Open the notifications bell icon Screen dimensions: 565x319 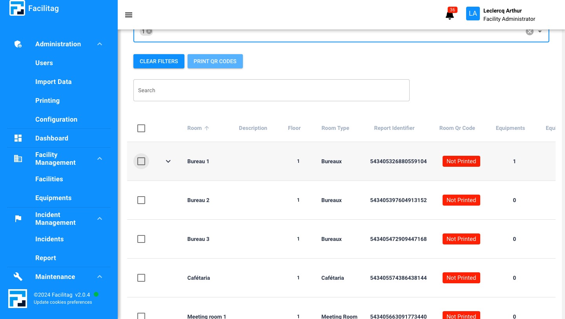450,15
